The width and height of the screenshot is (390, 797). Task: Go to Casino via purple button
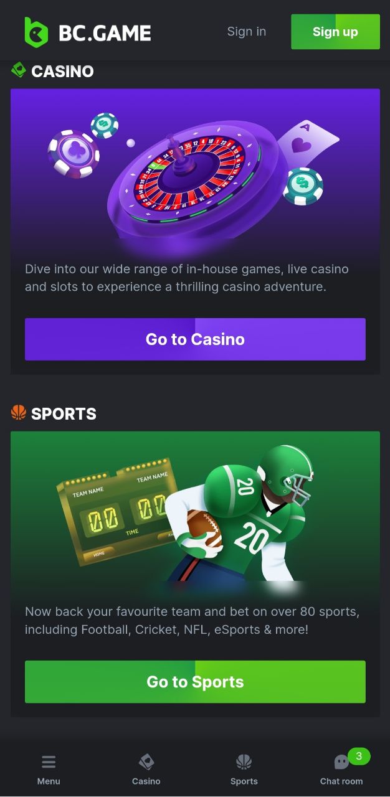coord(195,339)
